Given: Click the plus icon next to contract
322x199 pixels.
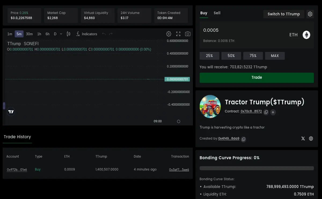Looking at the screenshot, I should (x=273, y=112).
